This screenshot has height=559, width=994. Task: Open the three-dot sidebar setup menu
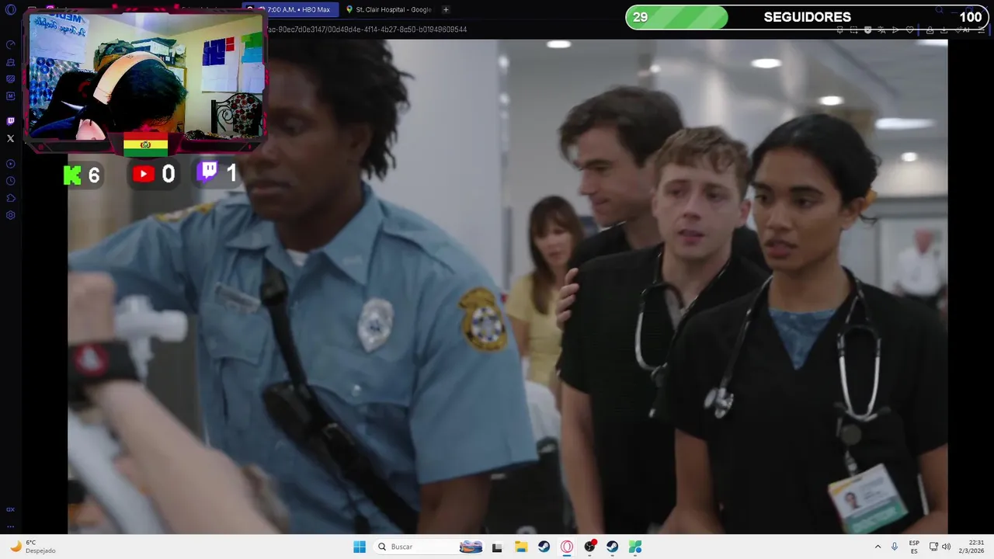click(x=10, y=526)
